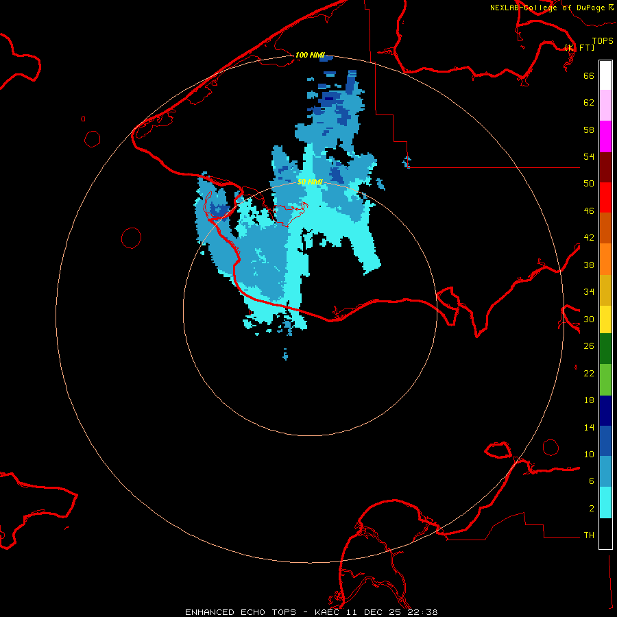The height and width of the screenshot is (617, 617).
Task: Click the 18 legend value
Action: (x=589, y=400)
